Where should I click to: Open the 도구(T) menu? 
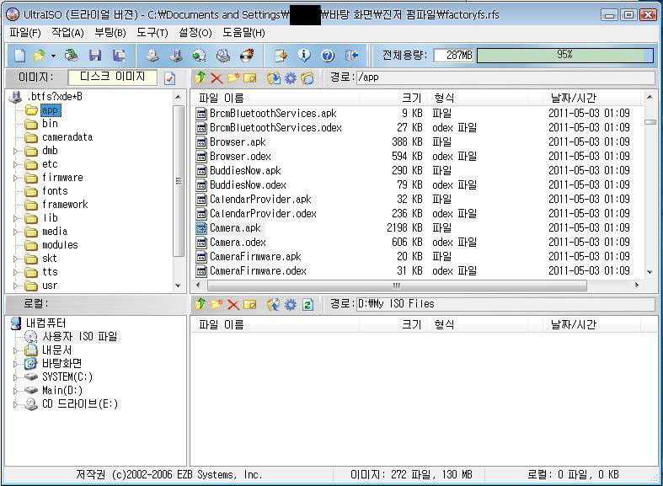[x=152, y=33]
